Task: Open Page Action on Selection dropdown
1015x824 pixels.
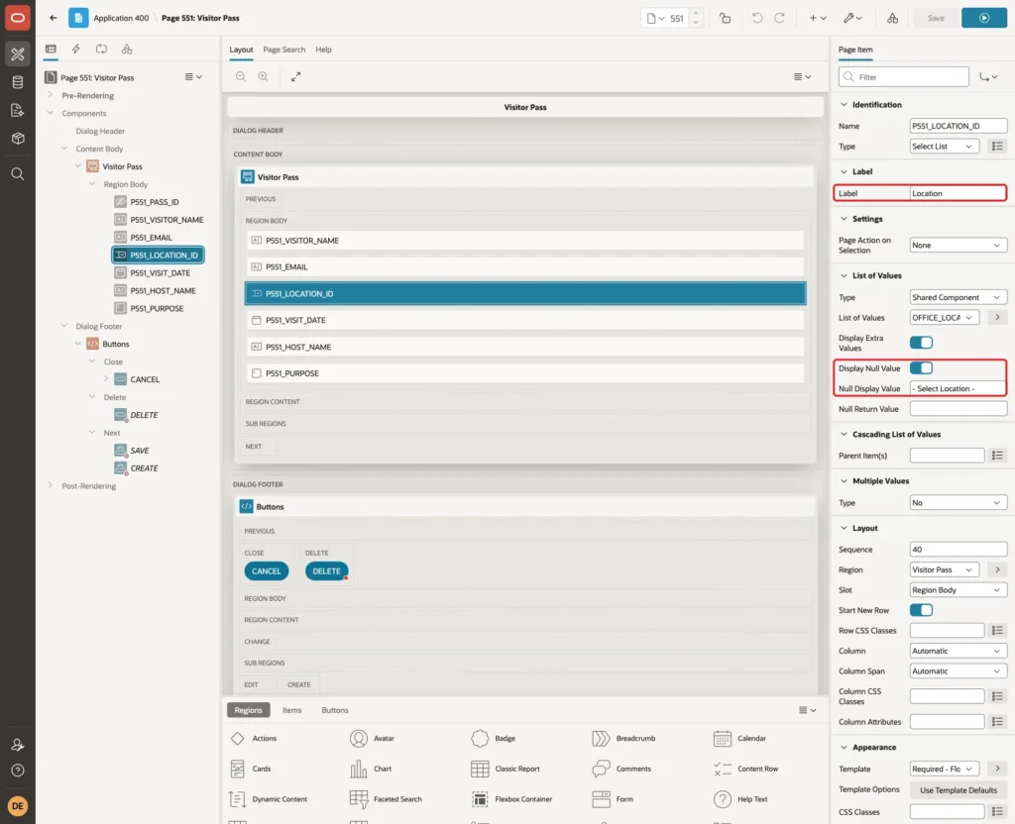Action: (959, 246)
